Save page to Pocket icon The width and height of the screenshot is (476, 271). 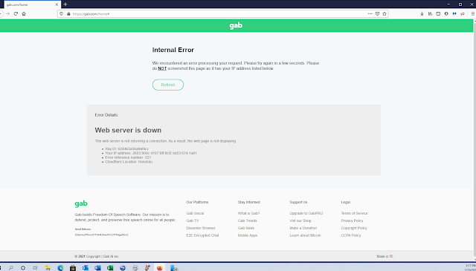377,13
